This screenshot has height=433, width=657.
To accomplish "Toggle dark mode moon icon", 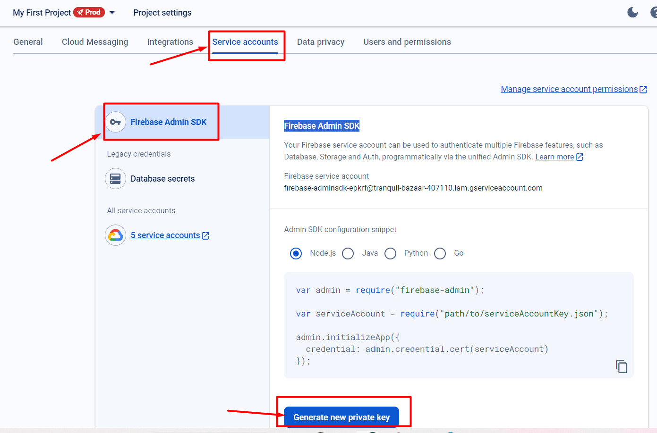I will click(x=632, y=12).
